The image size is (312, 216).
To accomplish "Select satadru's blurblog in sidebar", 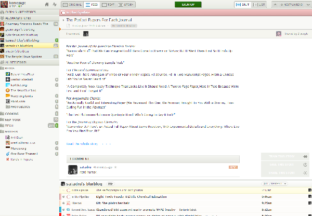I will 30,46.
